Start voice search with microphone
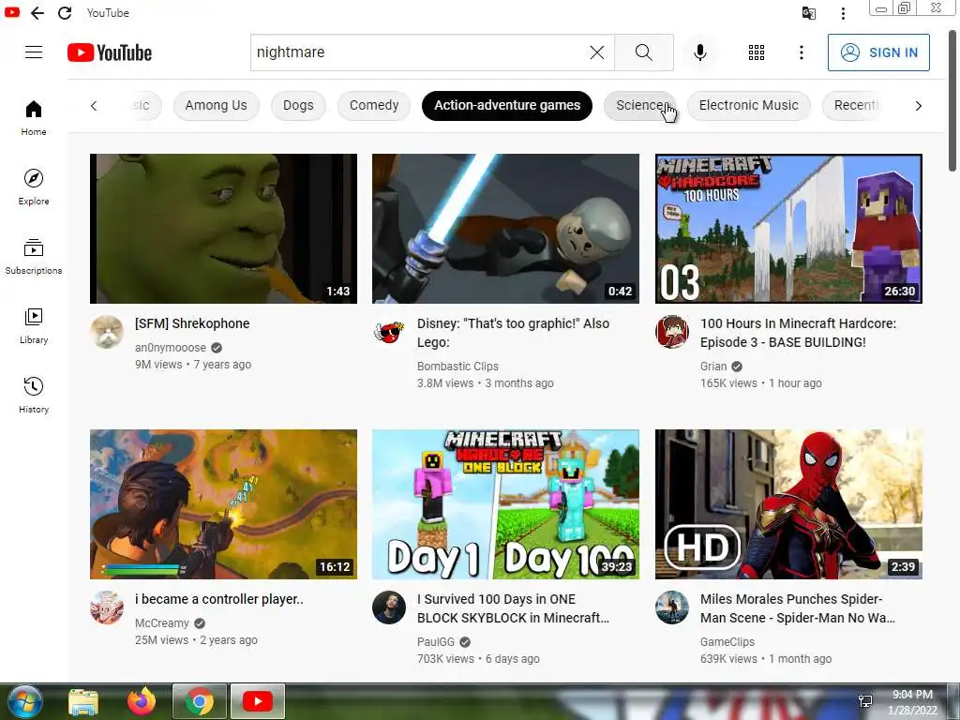This screenshot has height=720, width=960. [x=699, y=52]
